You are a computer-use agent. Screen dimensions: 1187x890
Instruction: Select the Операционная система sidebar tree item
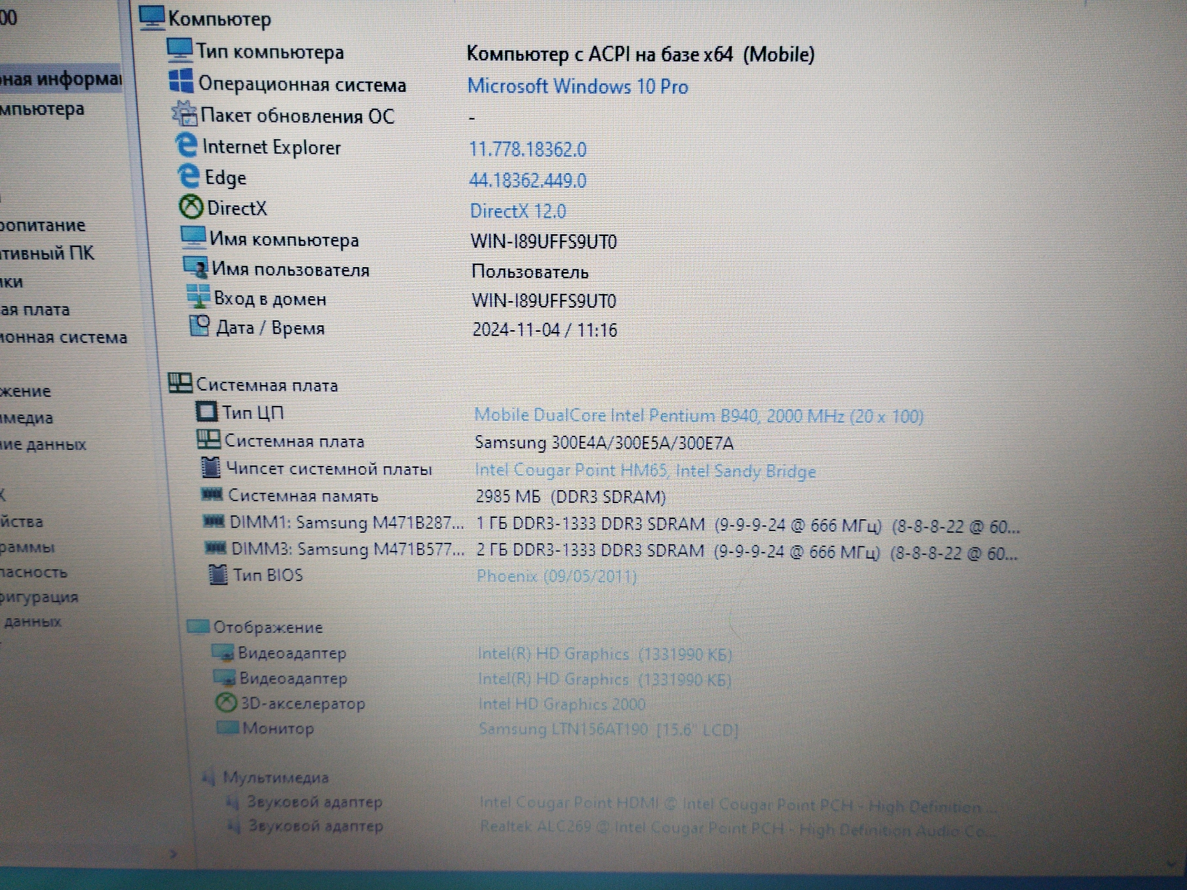[63, 337]
